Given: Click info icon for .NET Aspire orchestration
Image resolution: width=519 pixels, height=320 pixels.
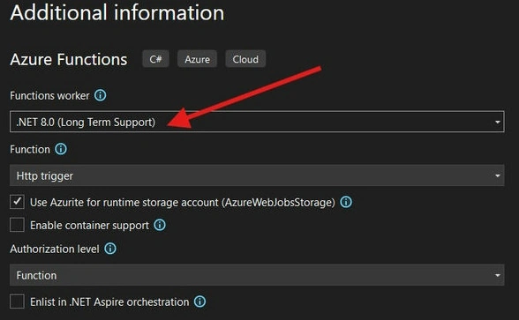Looking at the screenshot, I should pos(199,301).
